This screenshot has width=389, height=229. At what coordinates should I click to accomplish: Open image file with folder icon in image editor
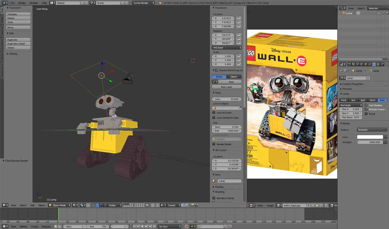point(317,205)
